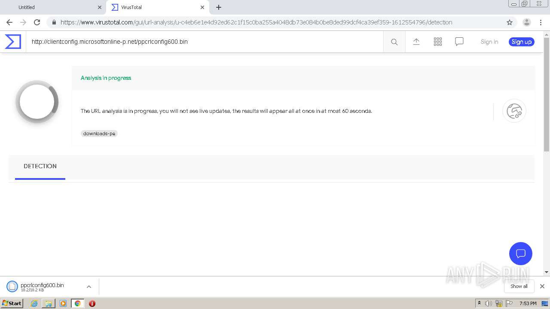Open the blue chat bubble button

521,254
